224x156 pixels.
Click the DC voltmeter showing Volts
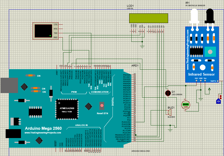pyautogui.click(x=186, y=105)
